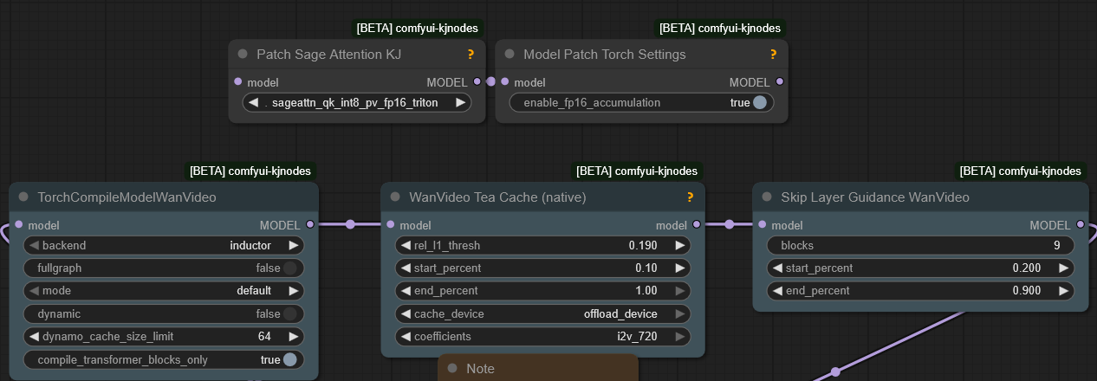
Task: Toggle compile_transformer_blocks_only switch
Action: pos(290,359)
